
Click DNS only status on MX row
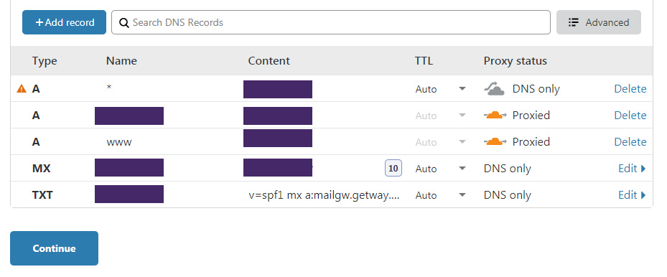click(507, 168)
